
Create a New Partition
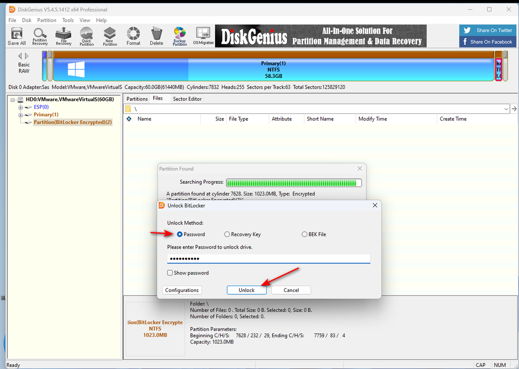click(x=110, y=36)
